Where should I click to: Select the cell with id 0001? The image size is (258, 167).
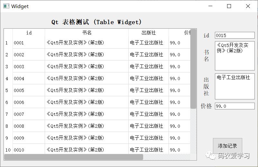point(29,43)
